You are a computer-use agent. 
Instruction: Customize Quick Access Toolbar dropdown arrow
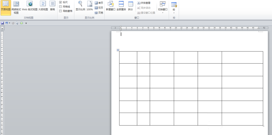(26, 23)
